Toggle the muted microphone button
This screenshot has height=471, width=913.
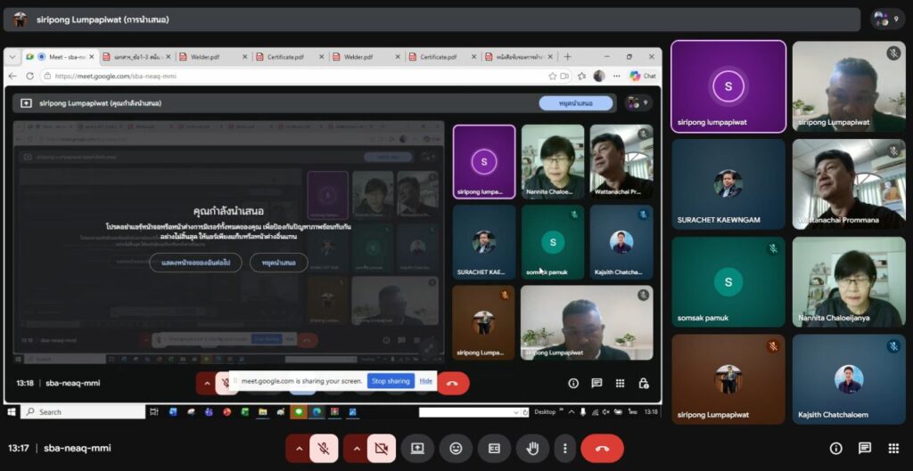click(324, 449)
